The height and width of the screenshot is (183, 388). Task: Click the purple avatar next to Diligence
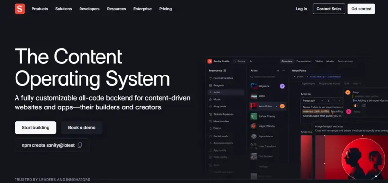coord(282,86)
